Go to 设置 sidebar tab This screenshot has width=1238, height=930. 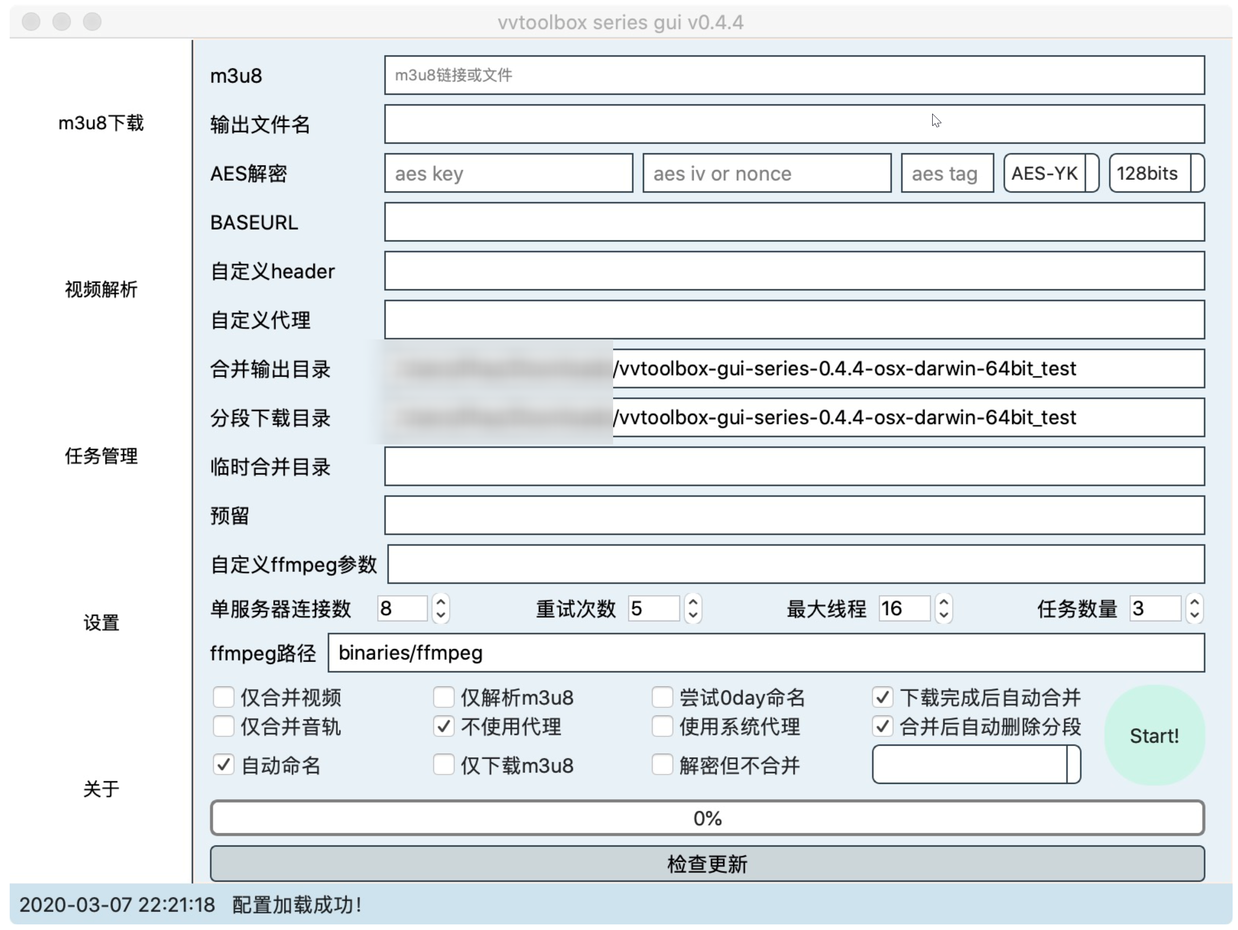click(x=101, y=622)
